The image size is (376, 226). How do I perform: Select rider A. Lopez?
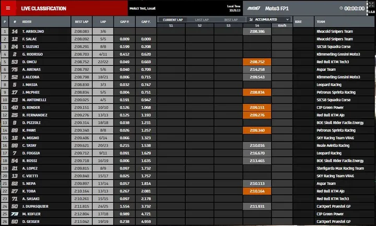pyautogui.click(x=30, y=168)
